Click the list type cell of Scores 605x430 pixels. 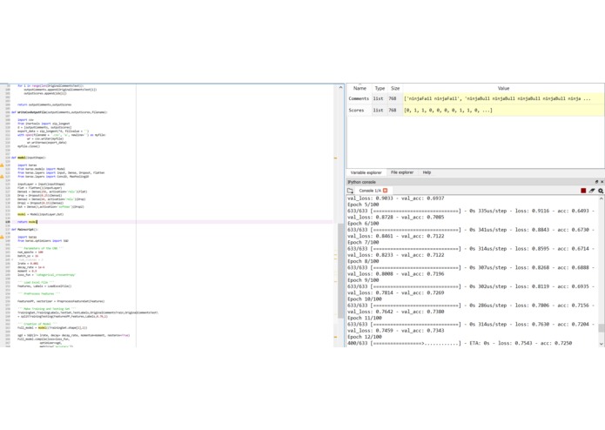click(x=379, y=111)
